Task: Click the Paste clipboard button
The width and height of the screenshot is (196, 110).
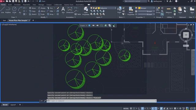Action: (x=180, y=10)
